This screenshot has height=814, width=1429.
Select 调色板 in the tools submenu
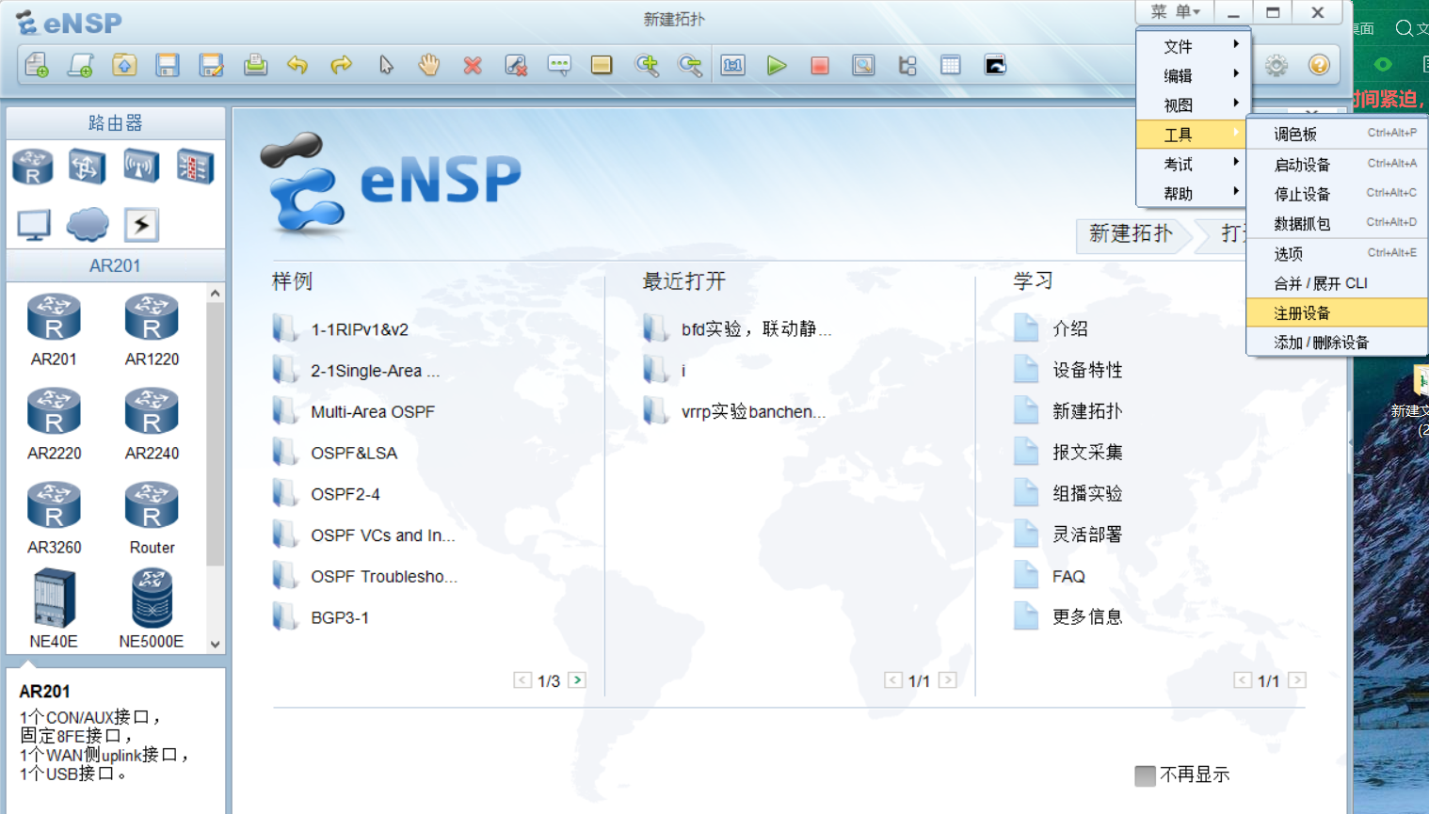(x=1294, y=134)
